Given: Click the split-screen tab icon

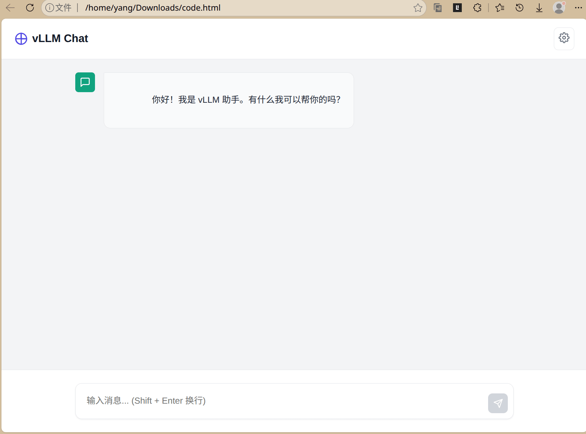Looking at the screenshot, I should 438,8.
